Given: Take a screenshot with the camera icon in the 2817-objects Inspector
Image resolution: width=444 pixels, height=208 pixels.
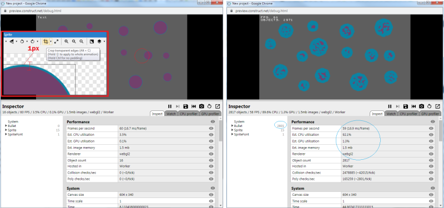Looking at the screenshot, I should click(x=422, y=106).
